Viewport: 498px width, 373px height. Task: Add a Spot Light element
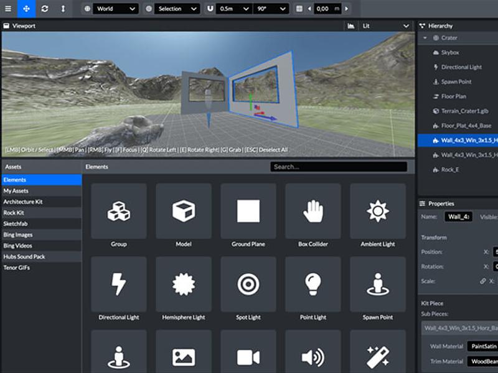click(x=248, y=284)
